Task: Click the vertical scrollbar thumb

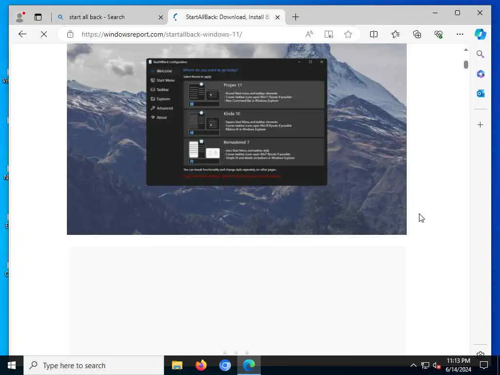Action: coord(466,64)
